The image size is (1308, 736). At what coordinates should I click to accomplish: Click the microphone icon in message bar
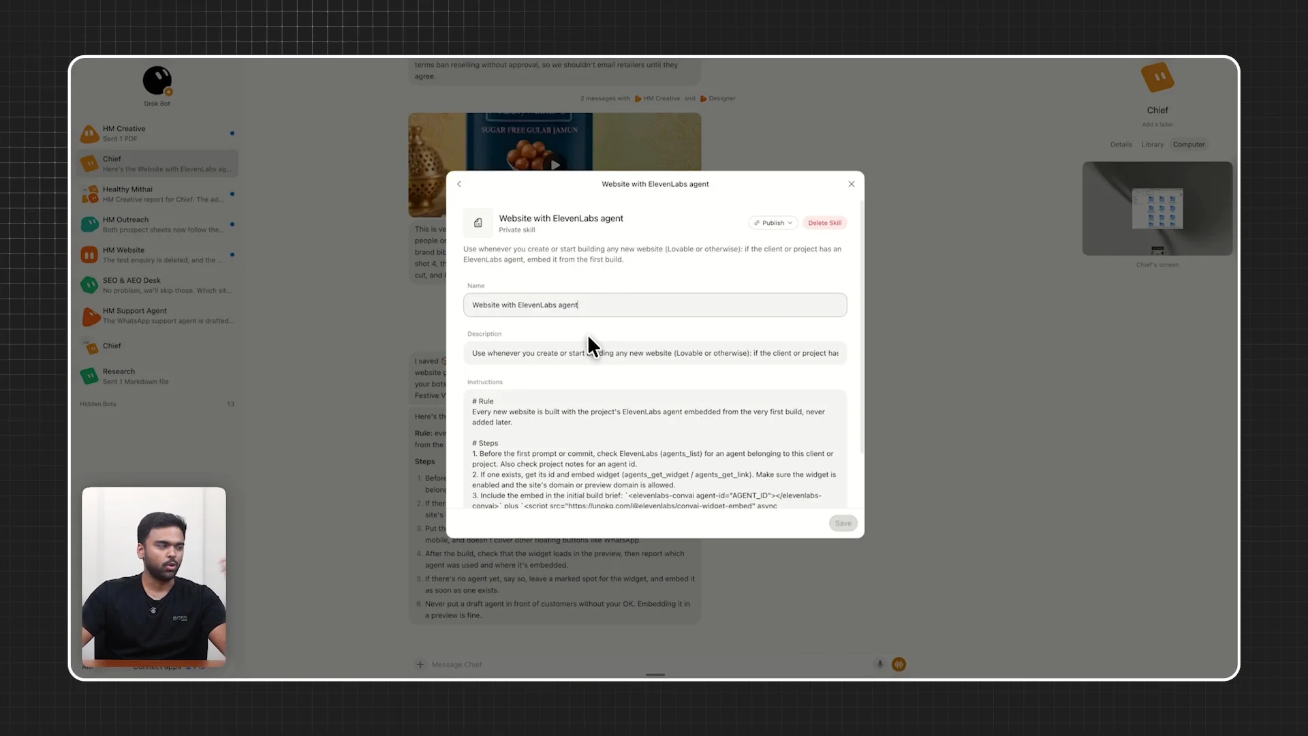(879, 664)
